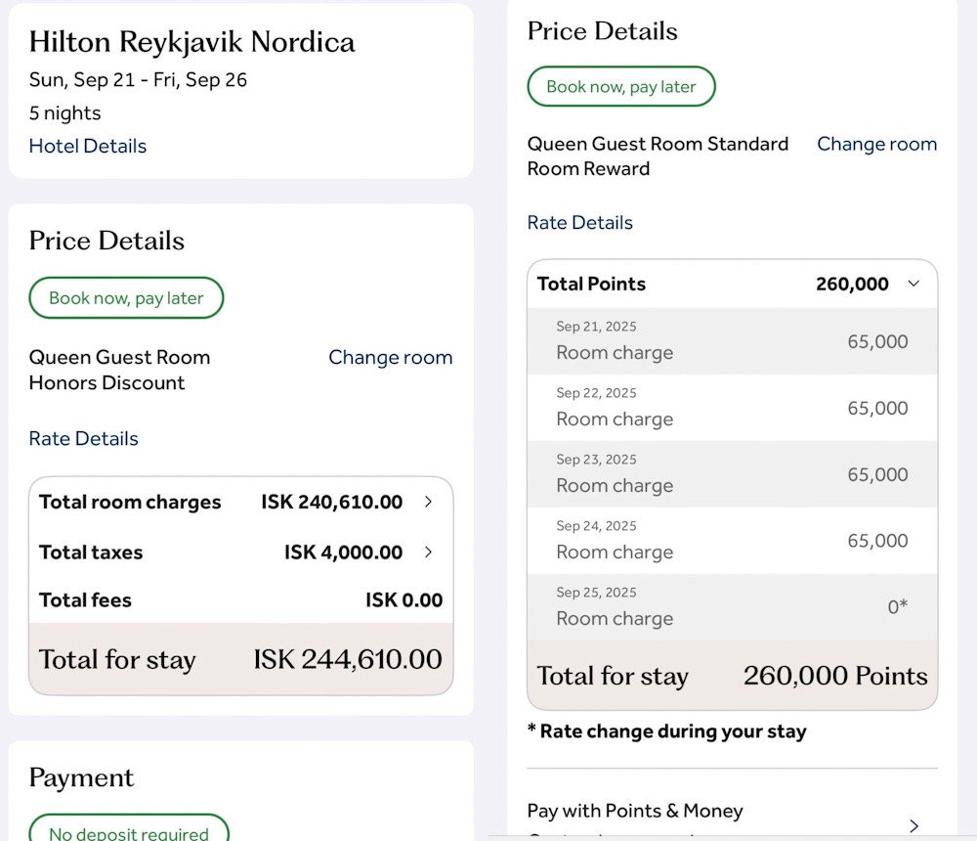Click Book now, pay later badge above Honors Discount
The width and height of the screenshot is (977, 841).
click(x=126, y=298)
